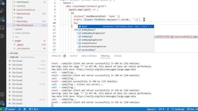
Task: Open first nextjs.org large-page-data link in terminal
Action: coord(106,69)
